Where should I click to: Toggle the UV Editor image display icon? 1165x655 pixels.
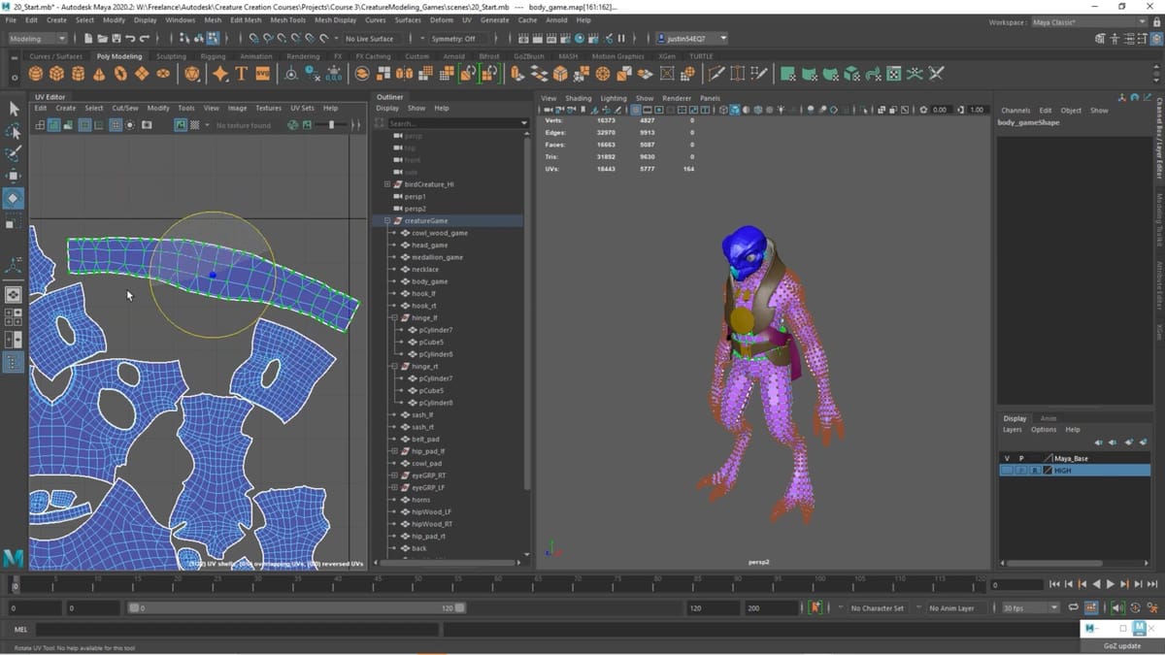coord(181,125)
